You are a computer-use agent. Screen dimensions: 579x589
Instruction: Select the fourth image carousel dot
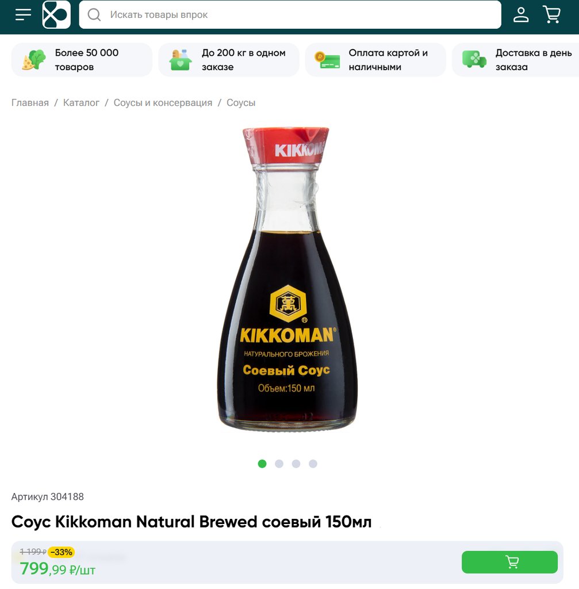[x=313, y=464]
